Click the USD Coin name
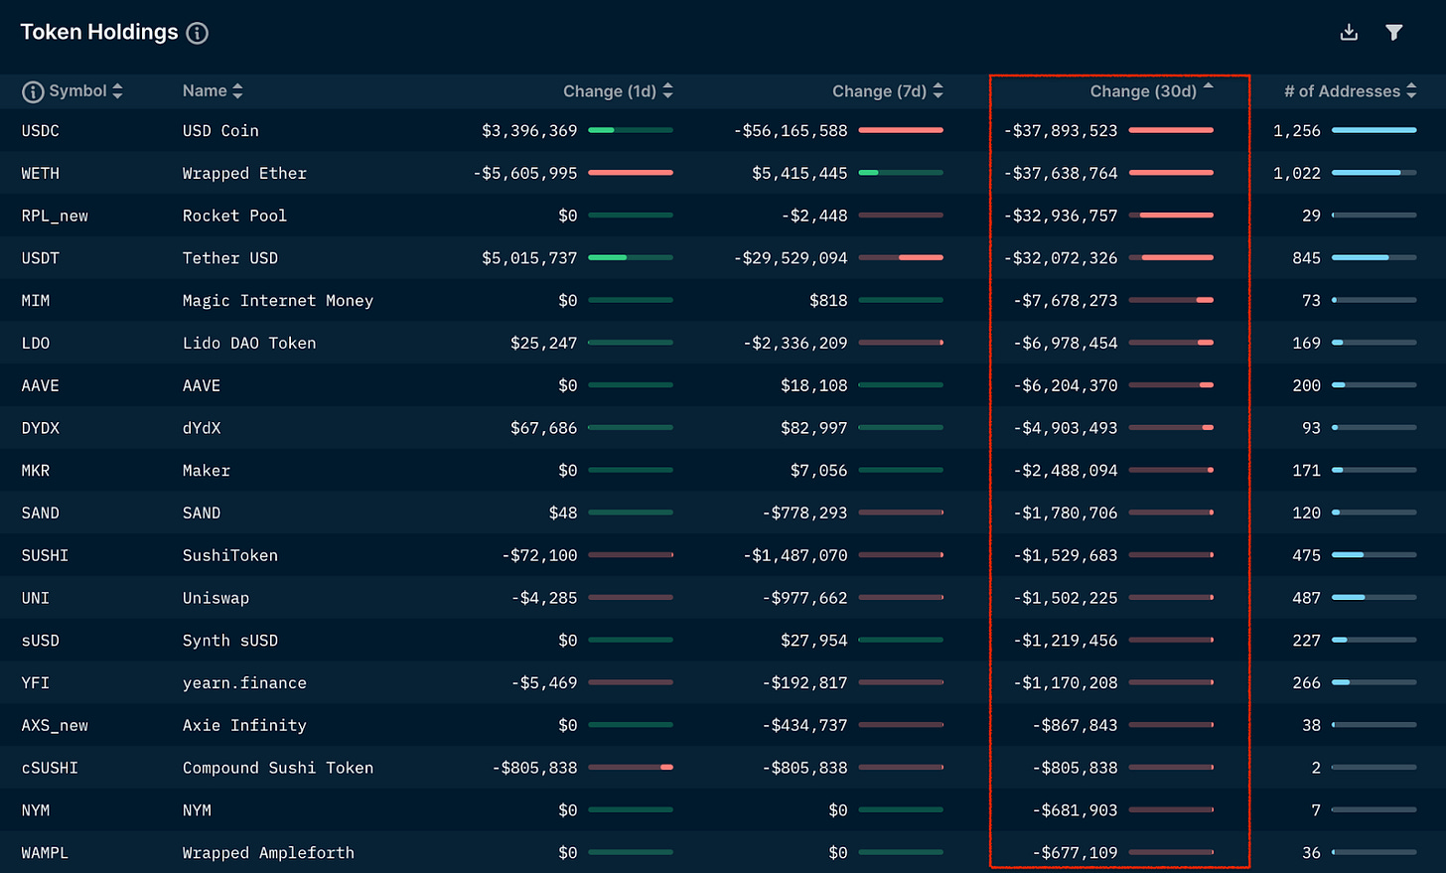Screen dimensions: 1446x873 click(220, 131)
